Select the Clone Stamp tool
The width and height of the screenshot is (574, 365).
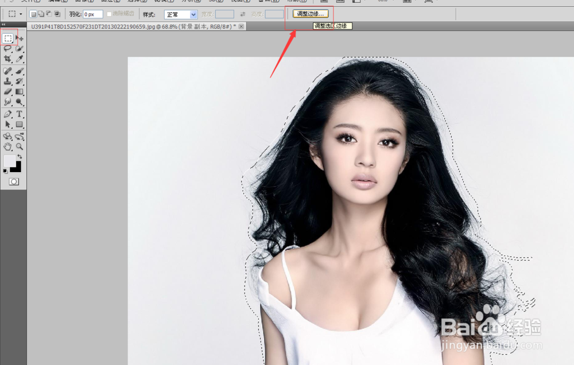click(x=7, y=81)
